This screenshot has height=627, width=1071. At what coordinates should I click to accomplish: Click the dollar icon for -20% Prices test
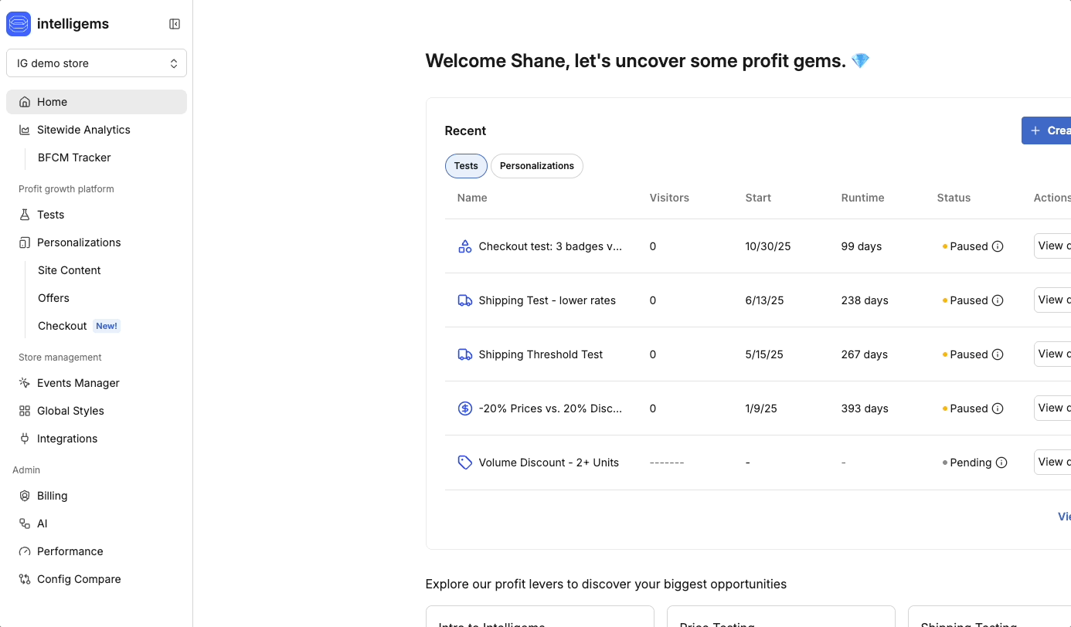click(x=464, y=408)
